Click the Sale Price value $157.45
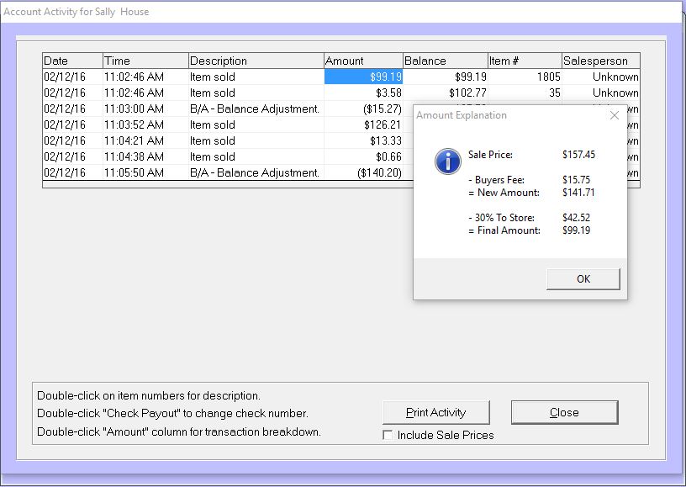This screenshot has width=686, height=487. (578, 155)
